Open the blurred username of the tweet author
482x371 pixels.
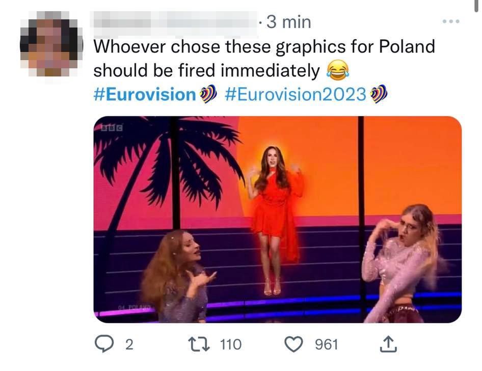tap(173, 22)
